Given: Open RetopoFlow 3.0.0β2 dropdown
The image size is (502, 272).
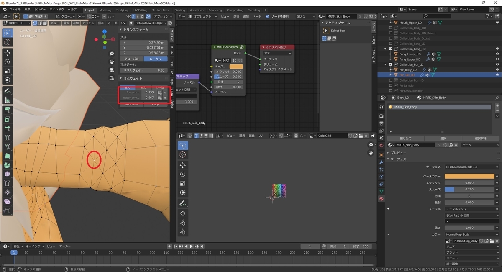Looking at the screenshot, I should click(151, 23).
